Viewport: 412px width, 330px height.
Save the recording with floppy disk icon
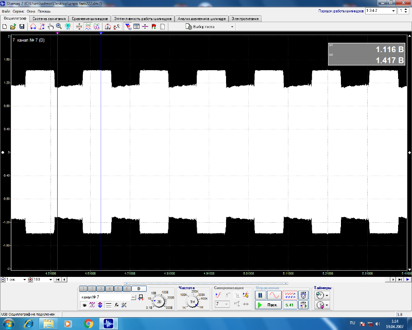pyautogui.click(x=22, y=27)
